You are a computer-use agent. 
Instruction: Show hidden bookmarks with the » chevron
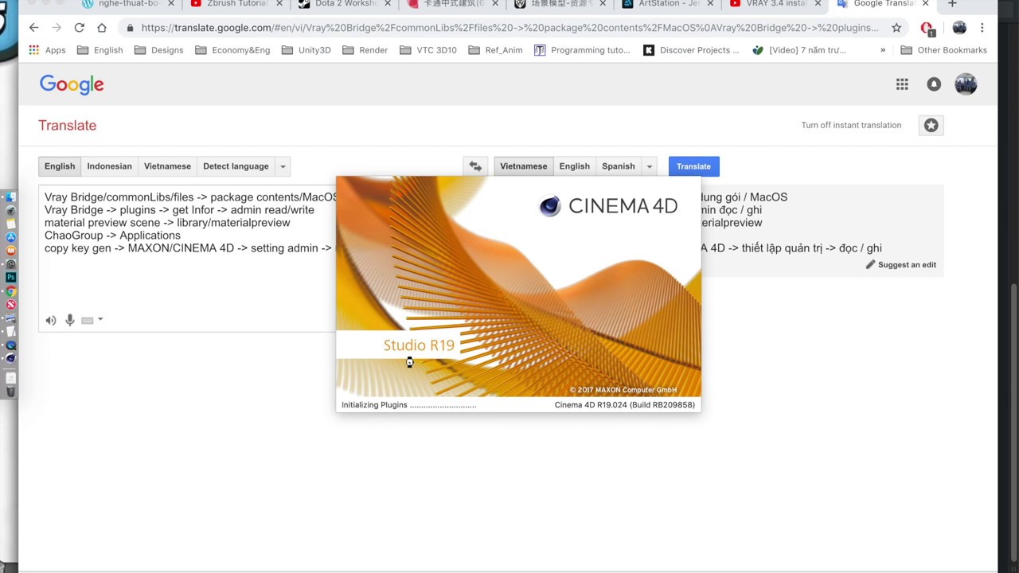(882, 50)
